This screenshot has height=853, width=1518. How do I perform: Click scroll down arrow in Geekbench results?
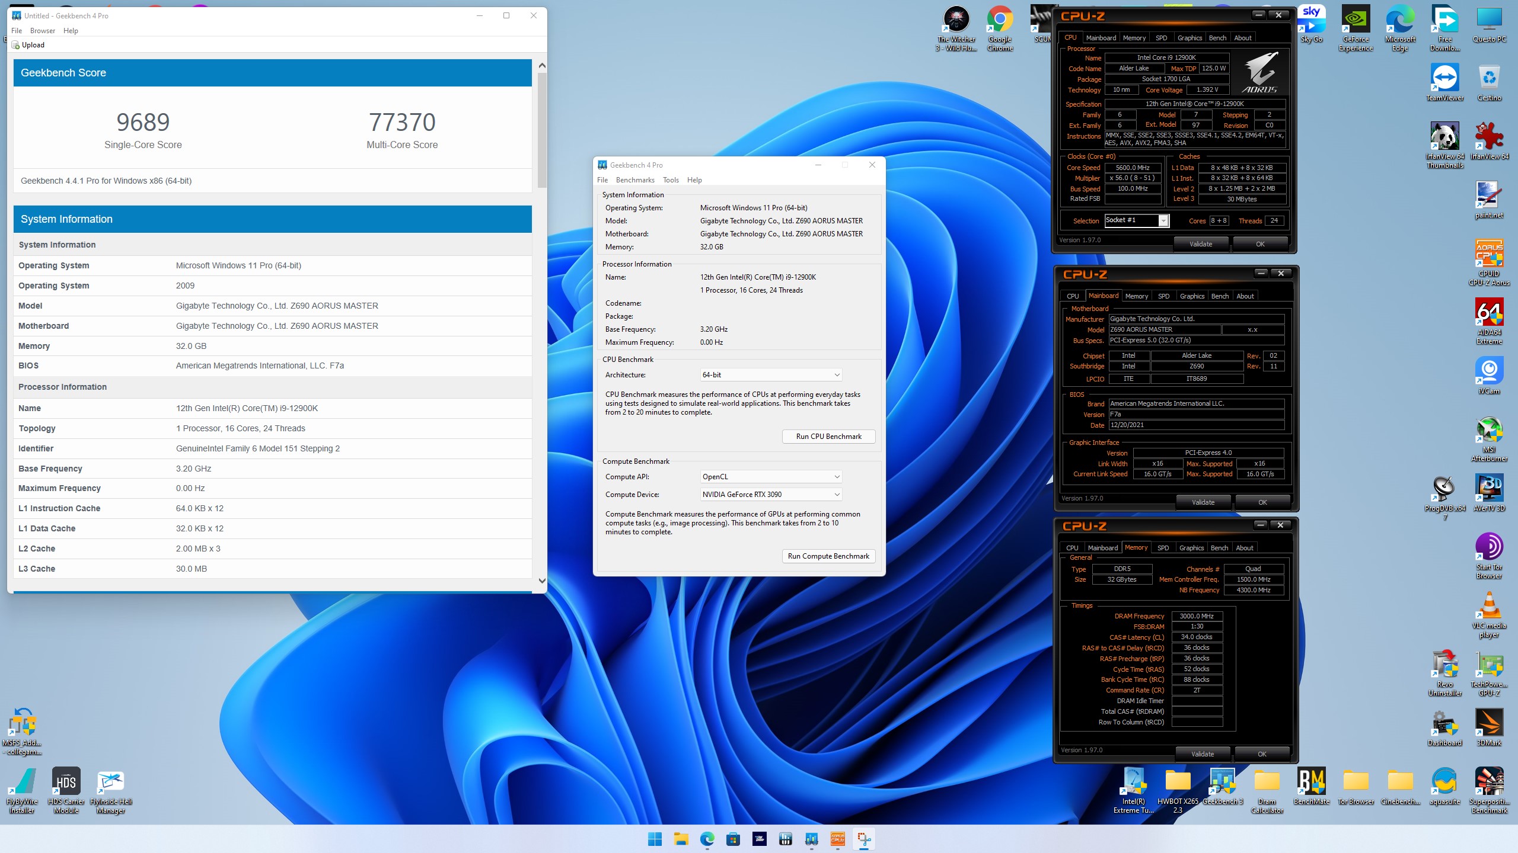[542, 581]
